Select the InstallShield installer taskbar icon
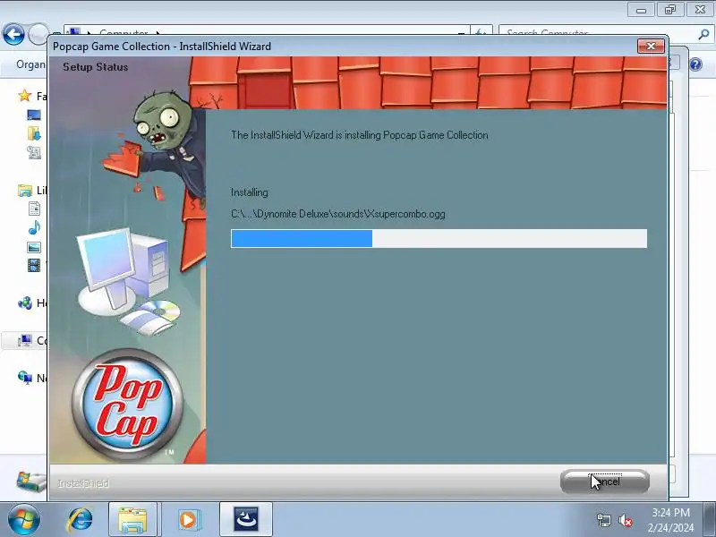The image size is (716, 537). pyautogui.click(x=246, y=520)
